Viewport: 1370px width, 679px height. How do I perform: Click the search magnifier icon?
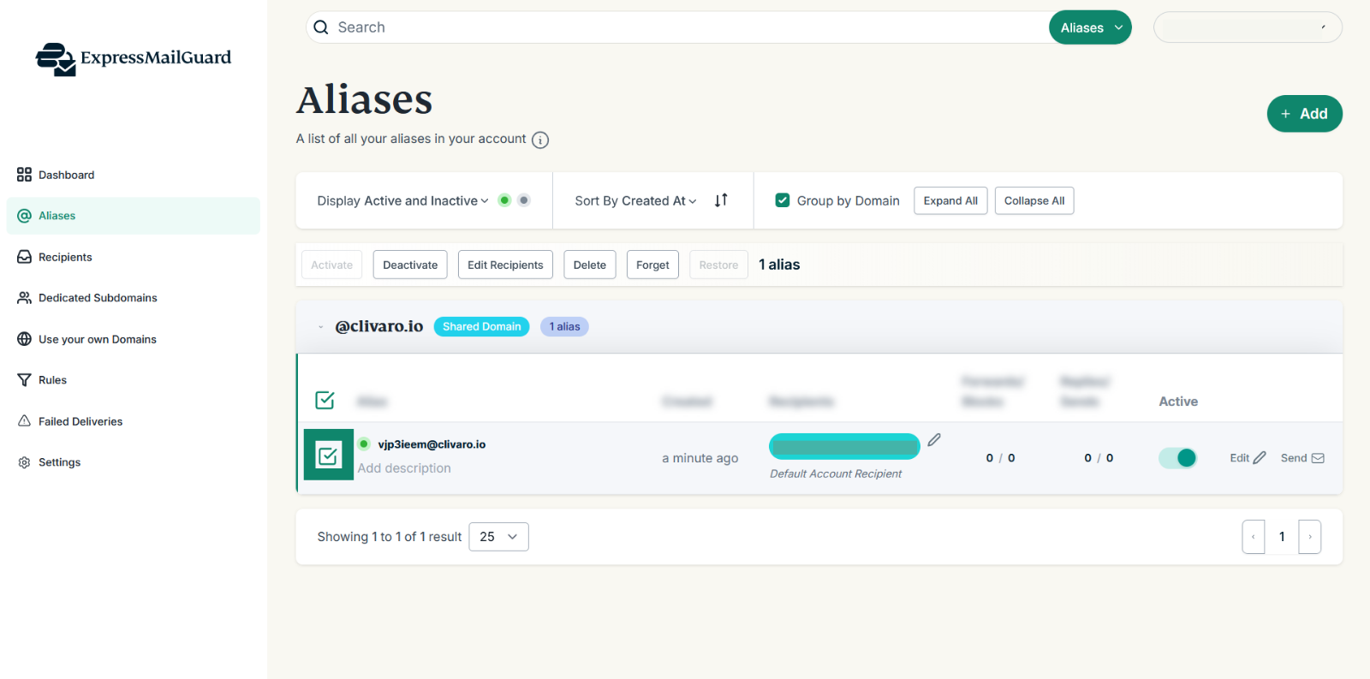(x=321, y=27)
